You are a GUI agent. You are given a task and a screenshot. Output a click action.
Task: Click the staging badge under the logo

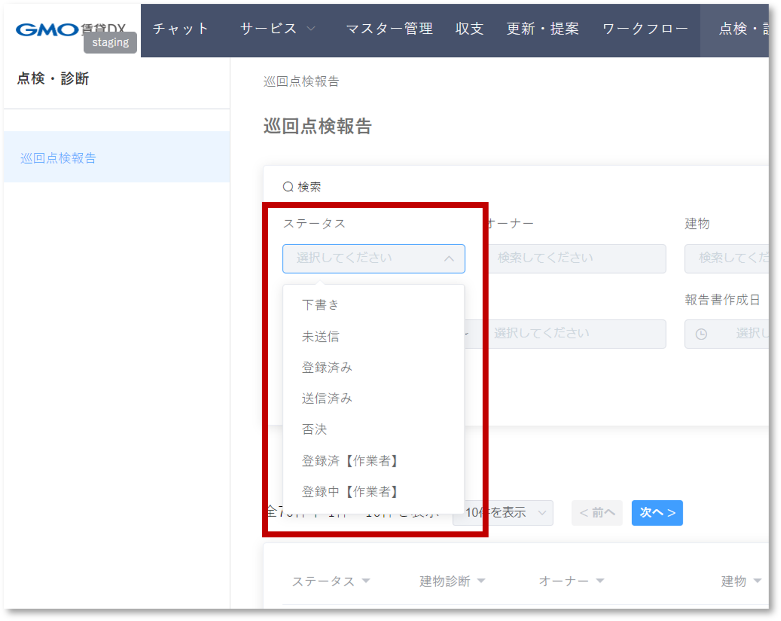(x=110, y=42)
